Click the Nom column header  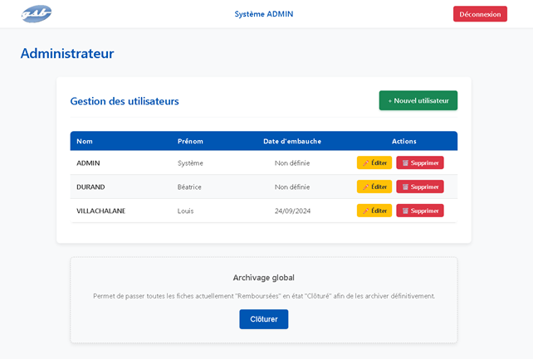point(85,141)
